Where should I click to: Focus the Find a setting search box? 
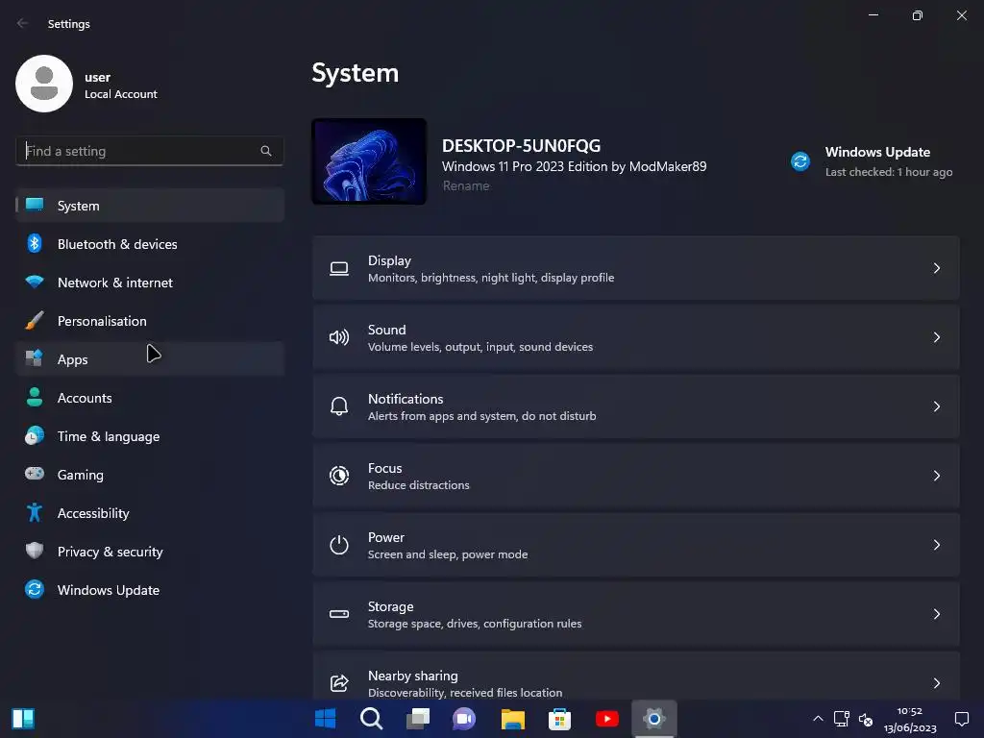(149, 151)
